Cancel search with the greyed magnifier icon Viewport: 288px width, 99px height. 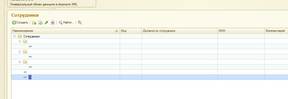coord(80,23)
